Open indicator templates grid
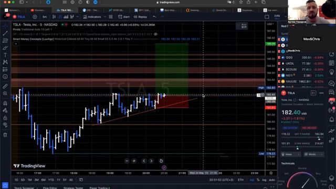Screen dimensions: 336x189 [x=111, y=17]
